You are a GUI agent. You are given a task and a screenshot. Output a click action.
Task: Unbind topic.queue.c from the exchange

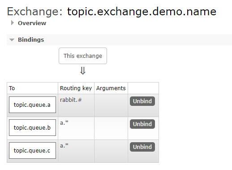click(x=142, y=147)
